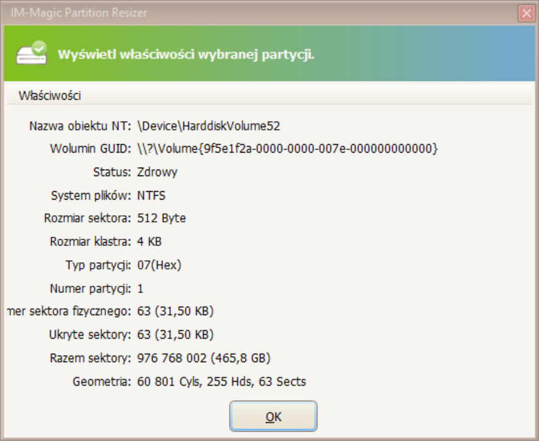The width and height of the screenshot is (539, 441).
Task: Select the sector size value 512 Byte
Action: click(161, 219)
